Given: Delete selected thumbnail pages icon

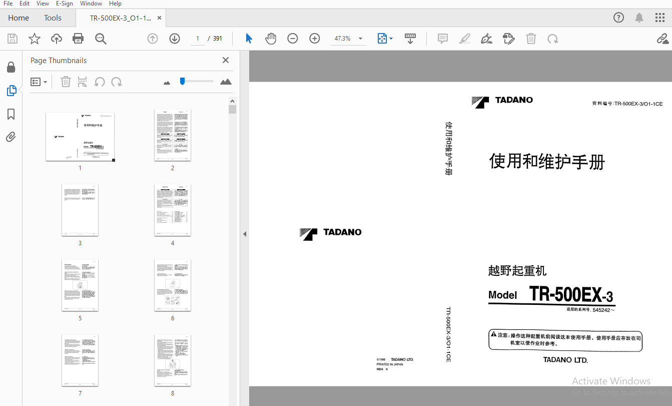Looking at the screenshot, I should click(x=66, y=82).
